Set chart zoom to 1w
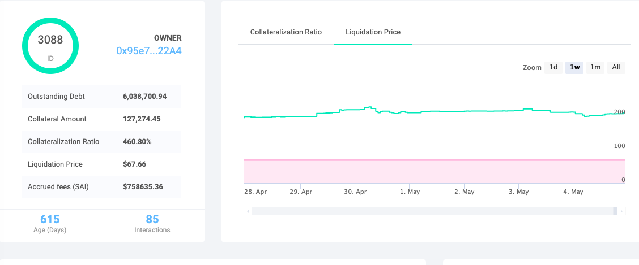 click(574, 67)
